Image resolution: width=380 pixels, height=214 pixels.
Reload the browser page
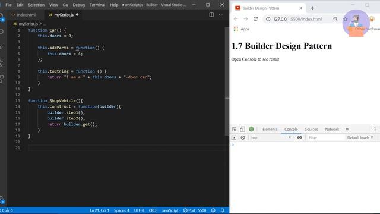(x=256, y=19)
